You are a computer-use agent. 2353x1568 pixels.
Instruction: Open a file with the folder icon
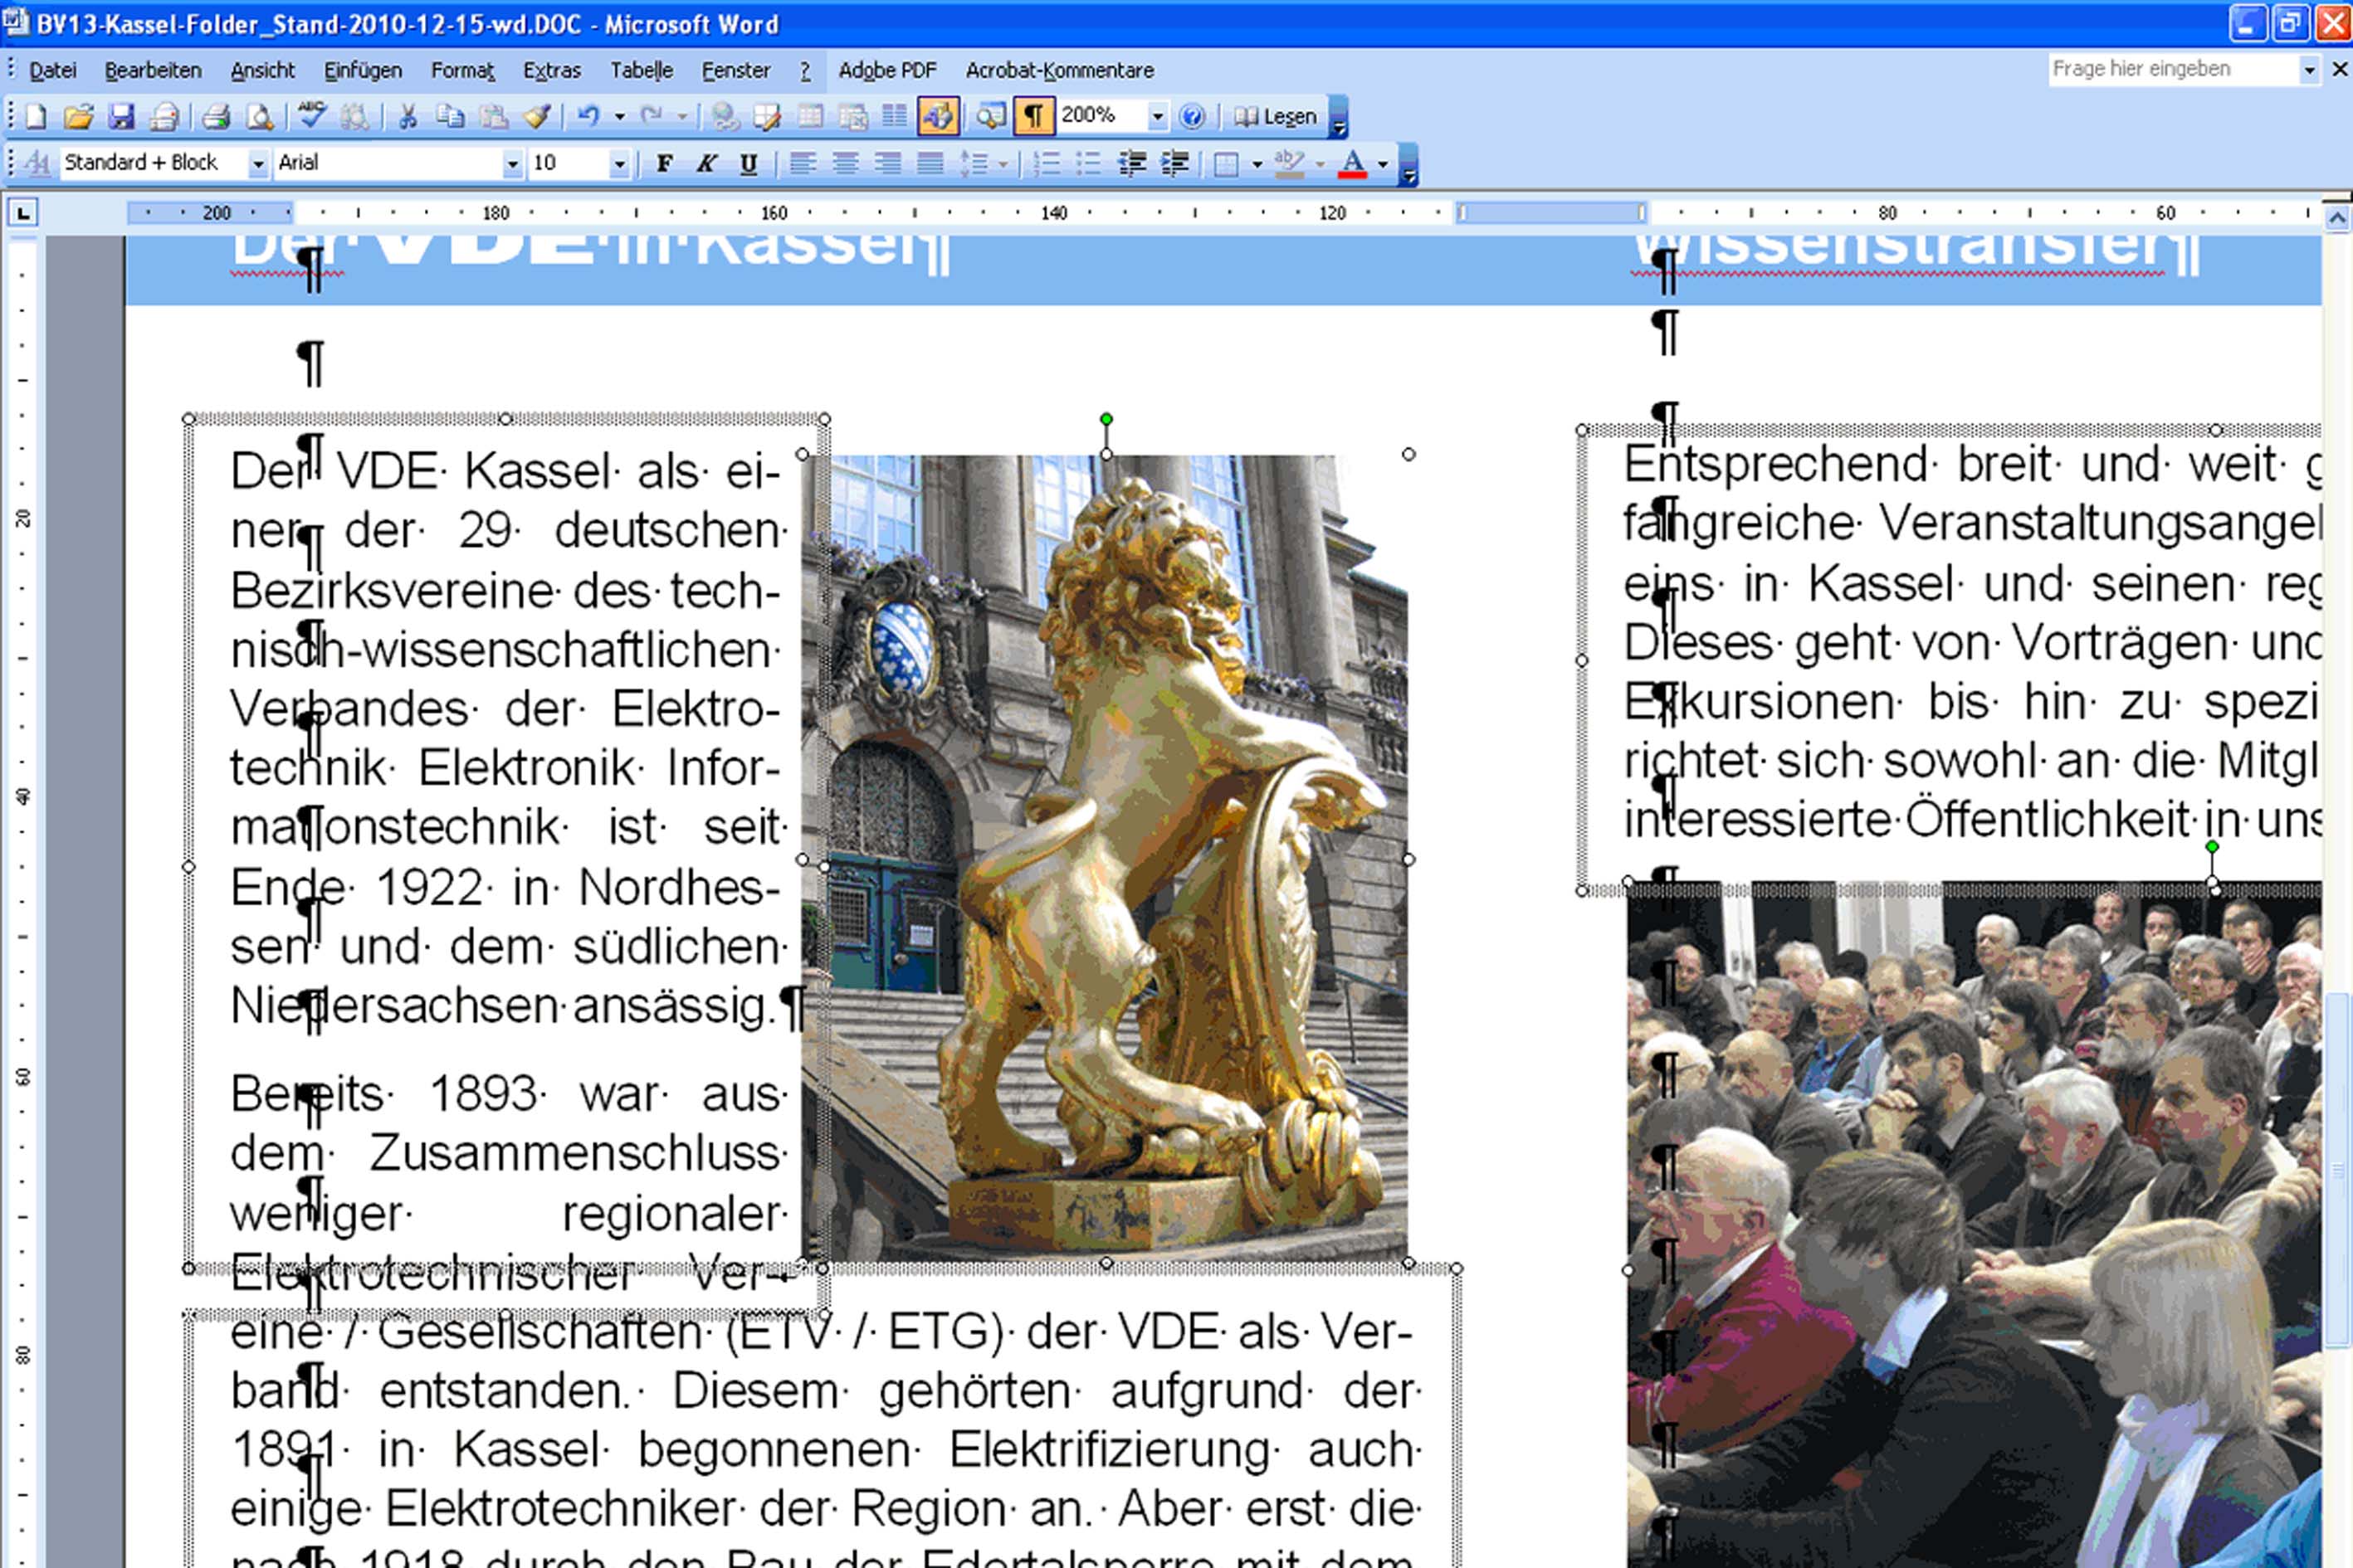[78, 117]
